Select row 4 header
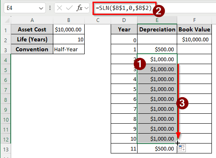Image resolution: width=216 pixels, height=158 pixels. point(5,59)
